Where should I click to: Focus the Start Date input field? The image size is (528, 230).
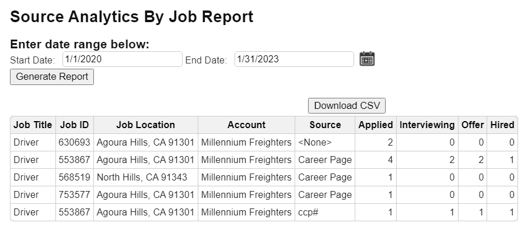pyautogui.click(x=123, y=59)
